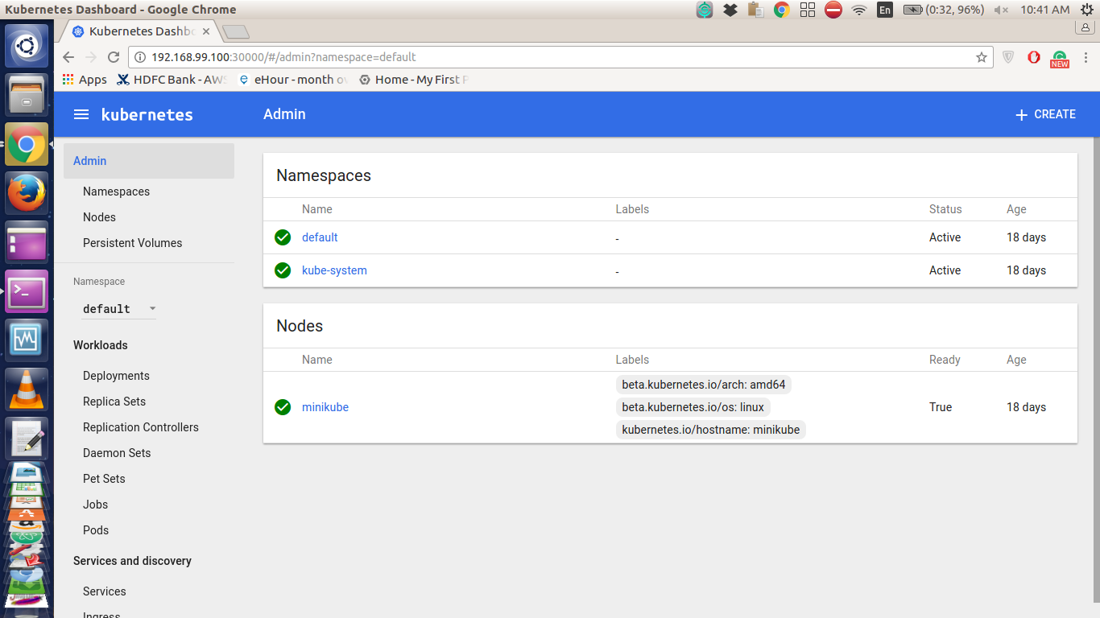
Task: Open Terminal from the launcher
Action: click(27, 291)
